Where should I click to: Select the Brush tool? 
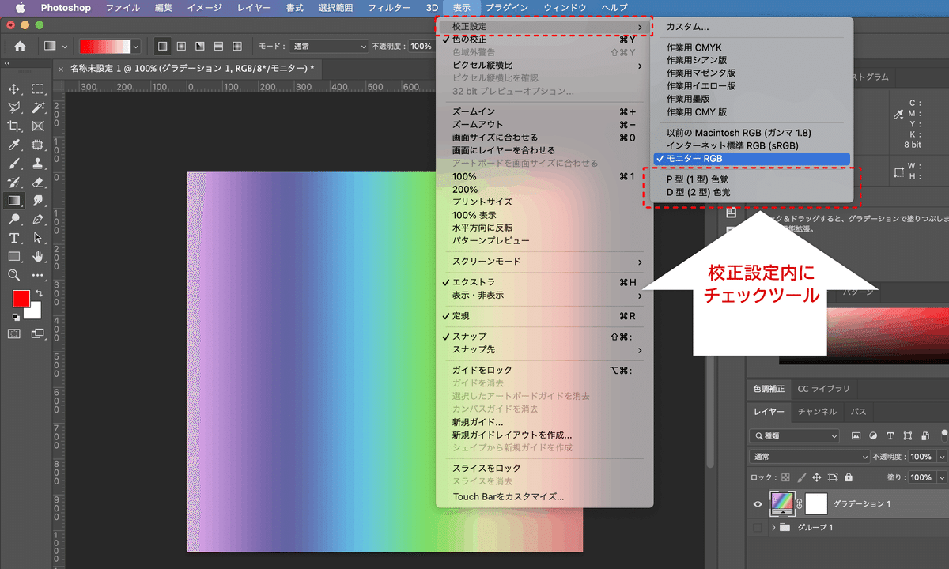tap(14, 164)
